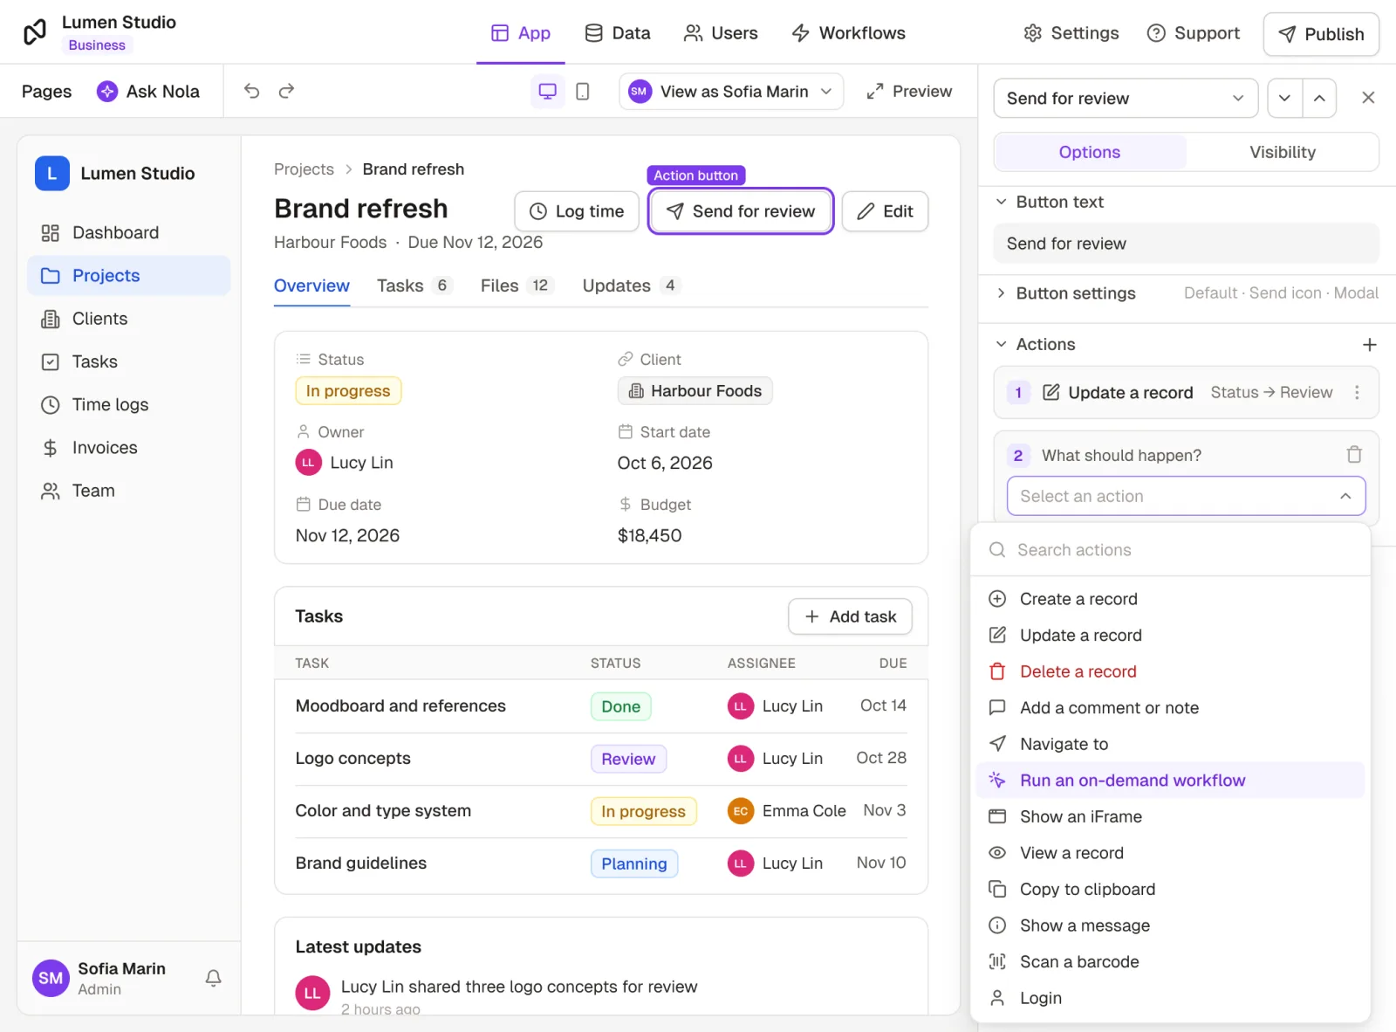Viewport: 1396px width, 1032px height.
Task: Switch to desktop preview device icon
Action: click(x=547, y=91)
